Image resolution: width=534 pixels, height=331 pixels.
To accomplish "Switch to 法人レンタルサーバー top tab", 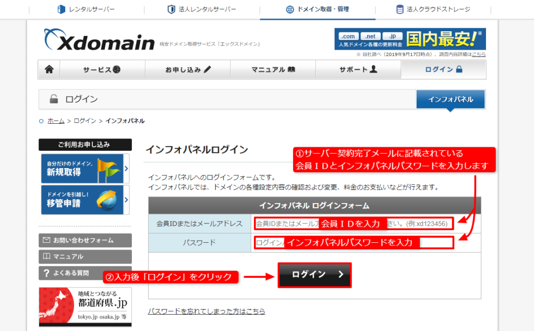I will coord(201,9).
